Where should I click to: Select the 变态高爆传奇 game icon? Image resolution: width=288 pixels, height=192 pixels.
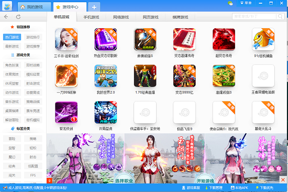pos(184,39)
